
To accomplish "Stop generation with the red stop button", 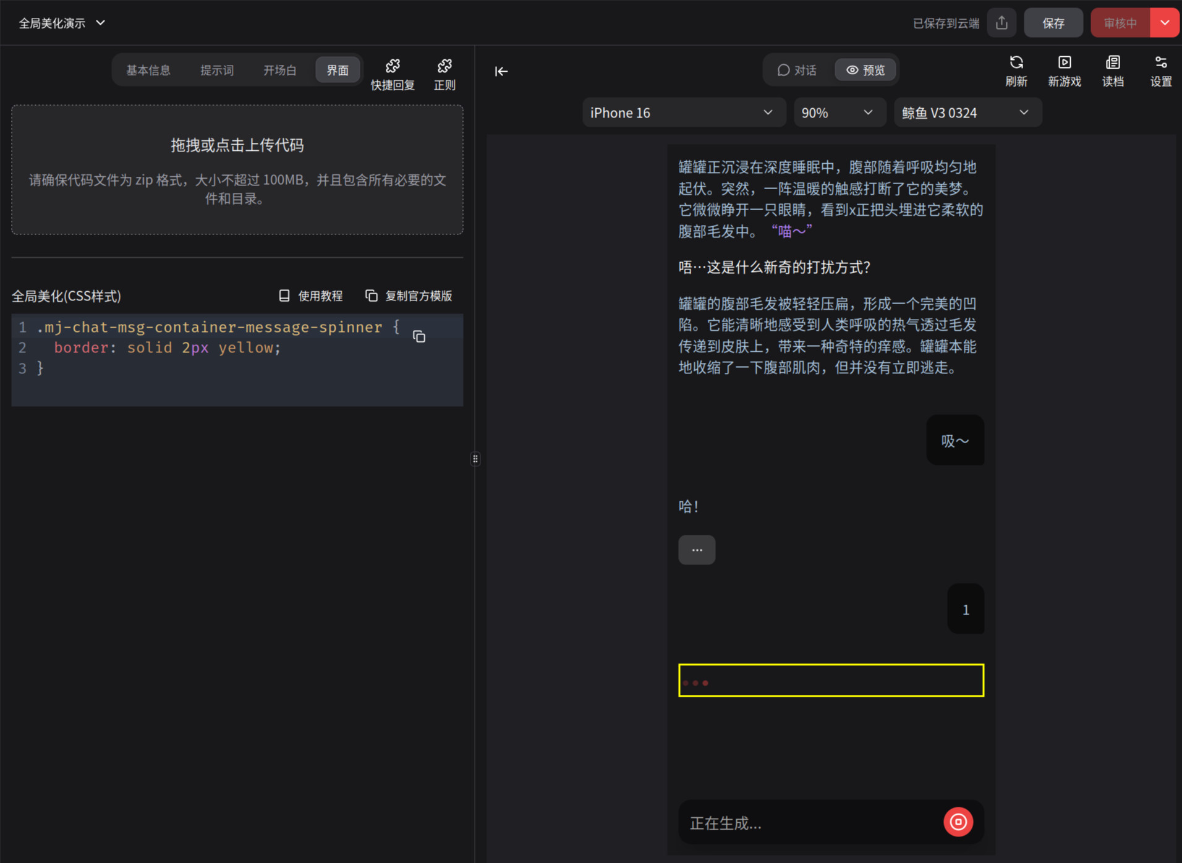I will click(958, 822).
